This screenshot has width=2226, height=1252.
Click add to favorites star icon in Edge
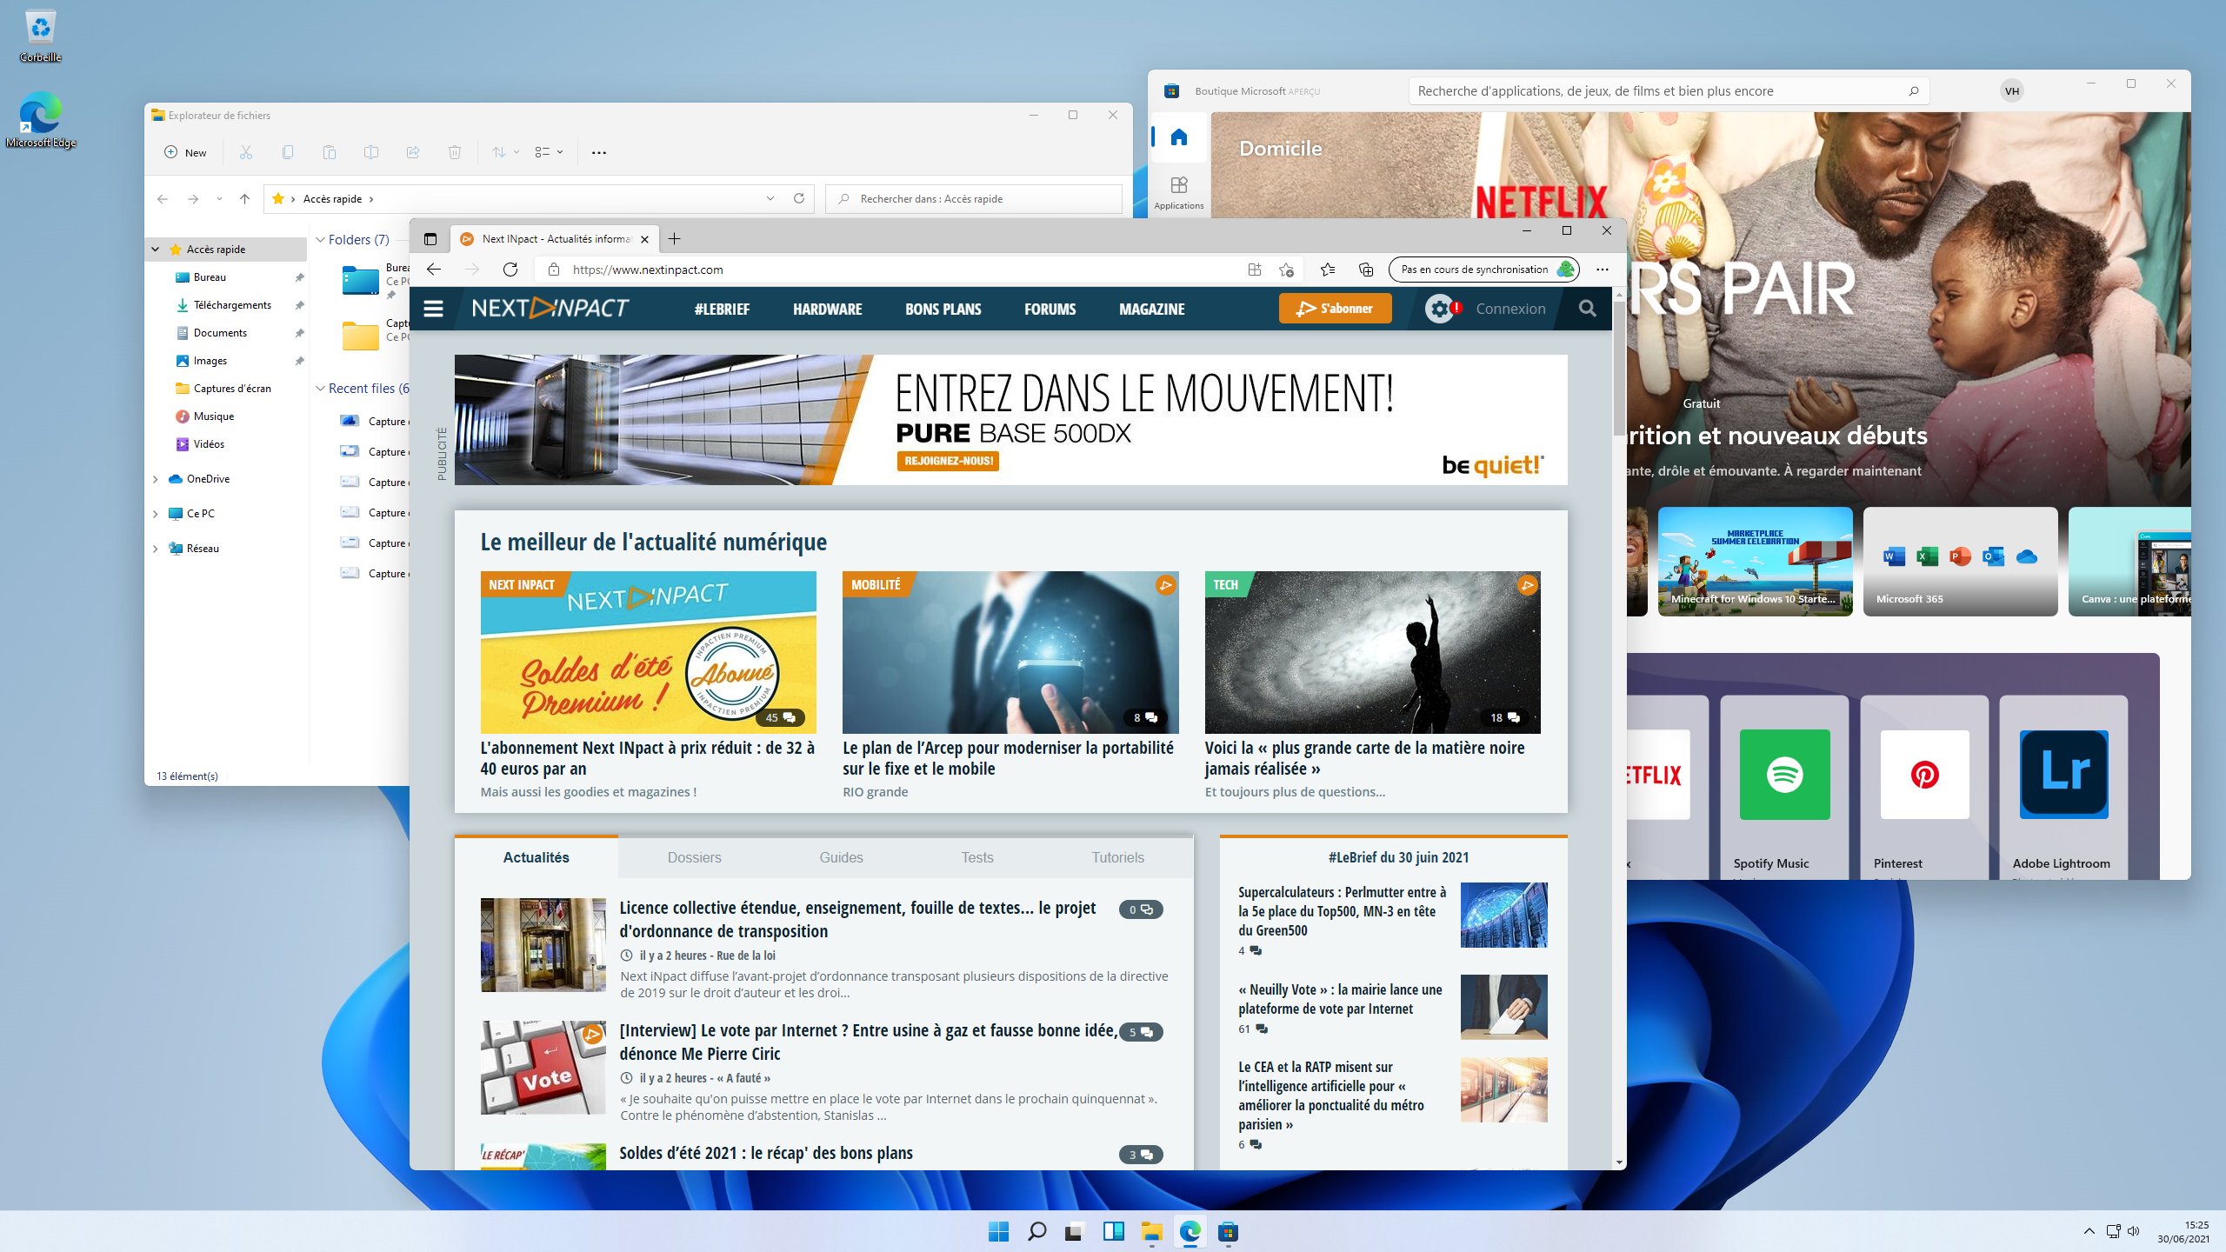[x=1286, y=270]
